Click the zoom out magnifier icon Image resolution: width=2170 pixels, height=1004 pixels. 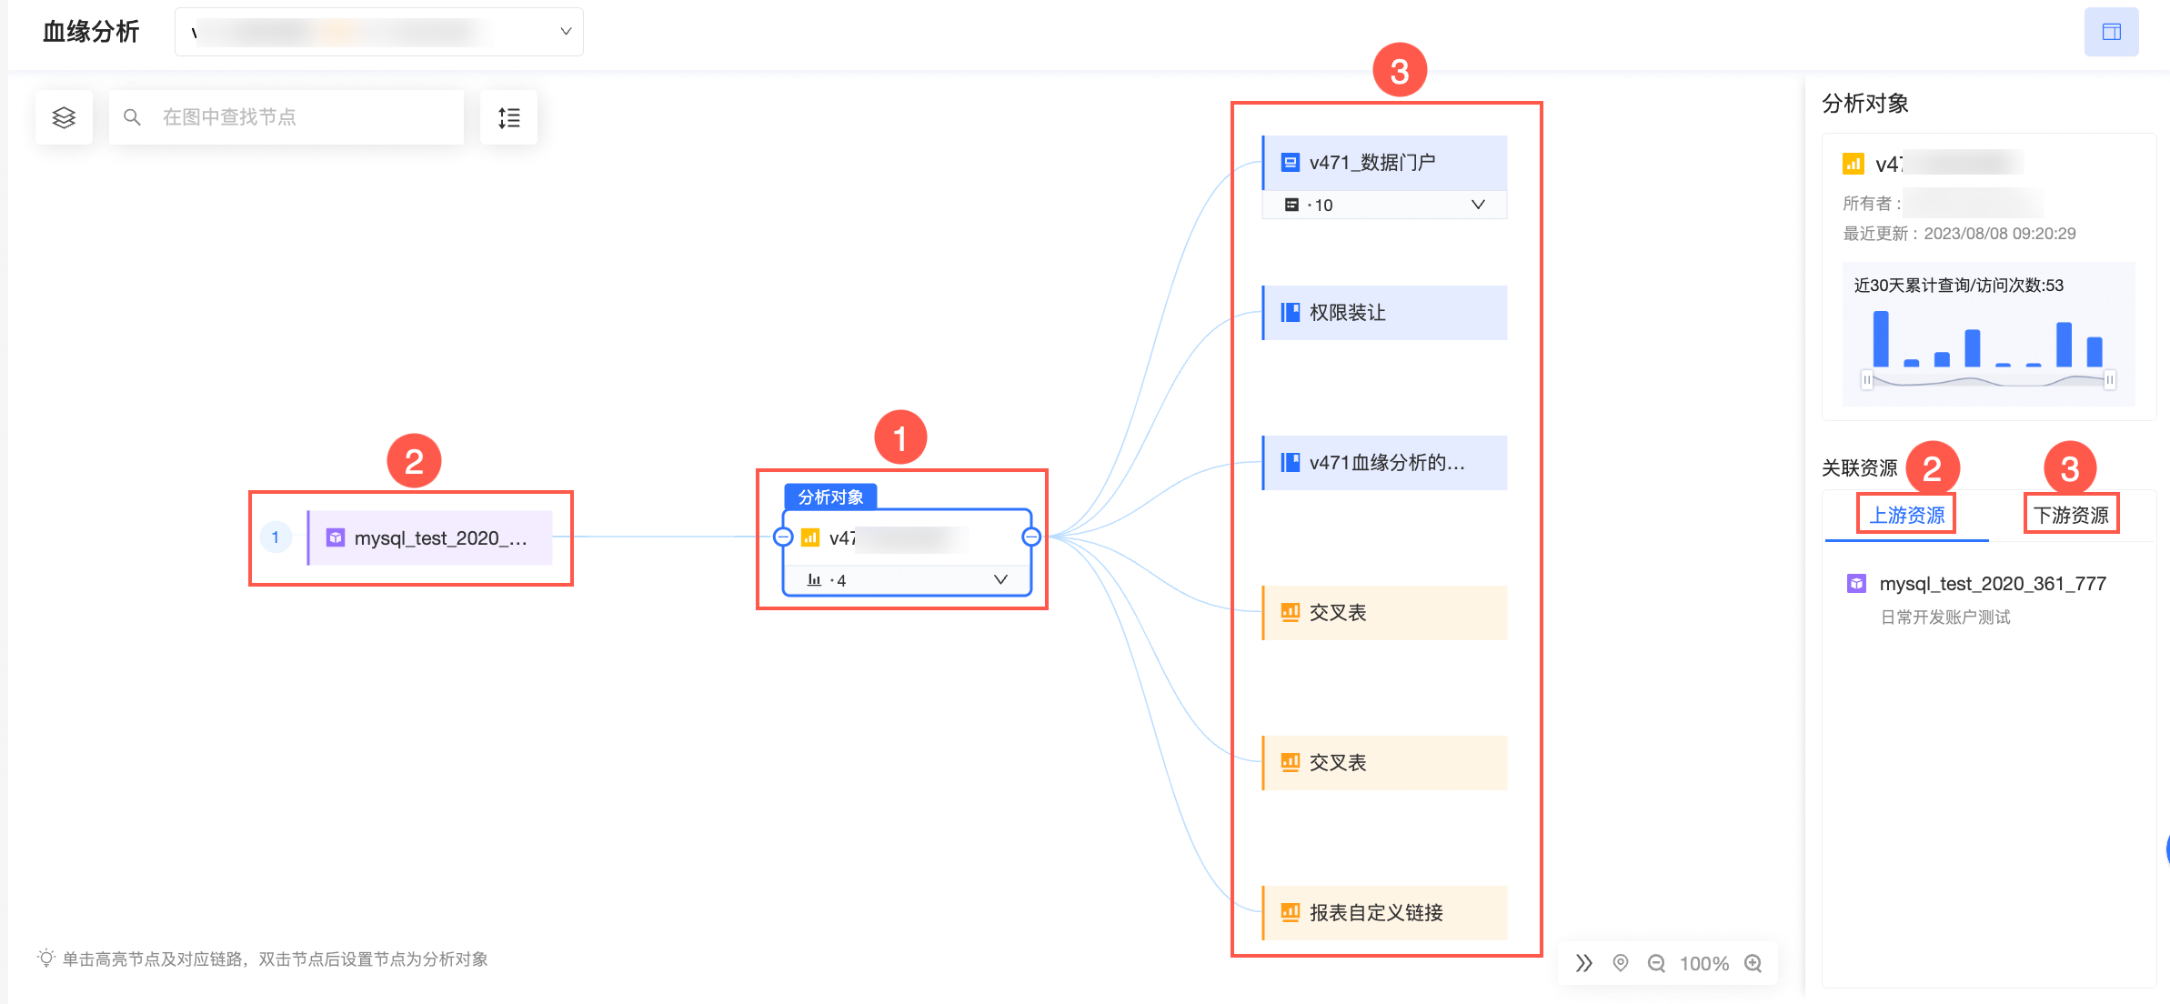(1656, 963)
